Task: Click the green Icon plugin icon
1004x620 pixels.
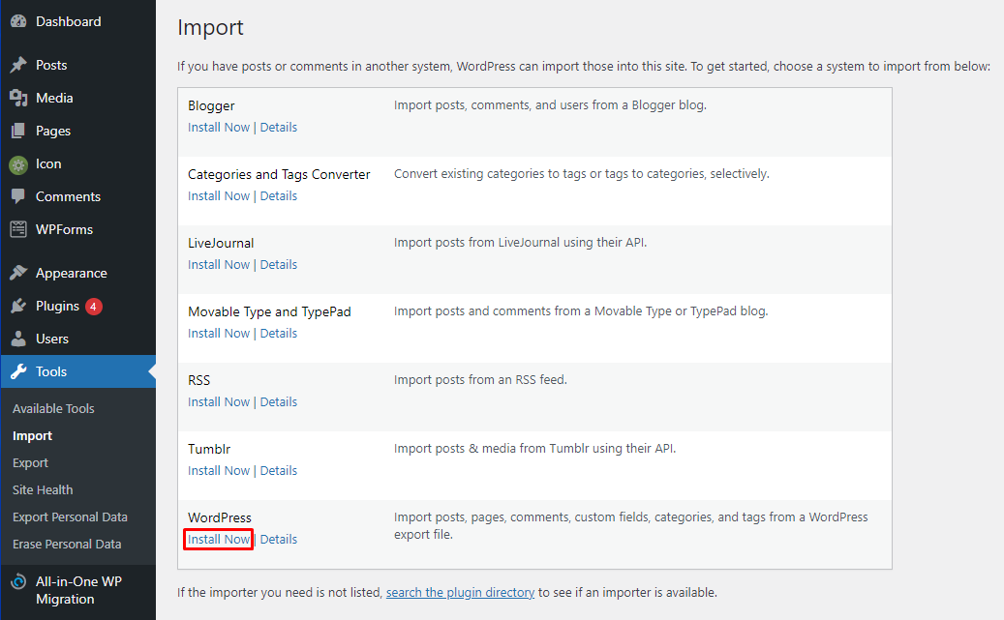Action: [x=18, y=164]
